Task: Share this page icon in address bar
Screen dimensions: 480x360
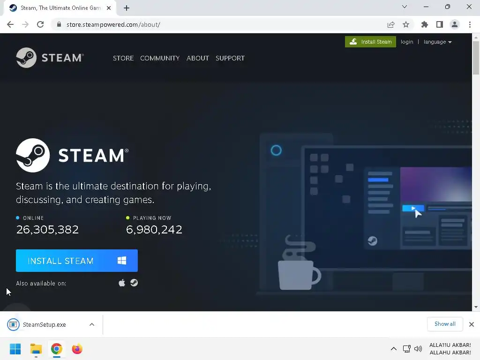Action: pos(391,24)
